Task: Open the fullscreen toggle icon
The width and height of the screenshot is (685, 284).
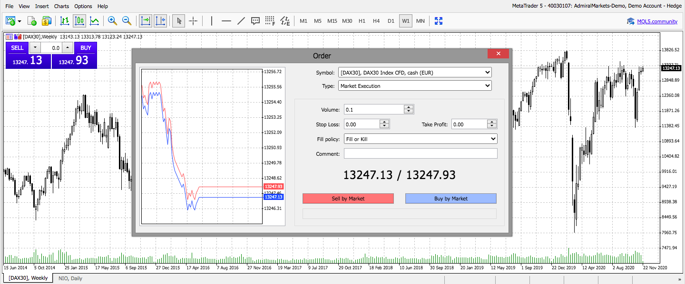Action: [x=439, y=21]
